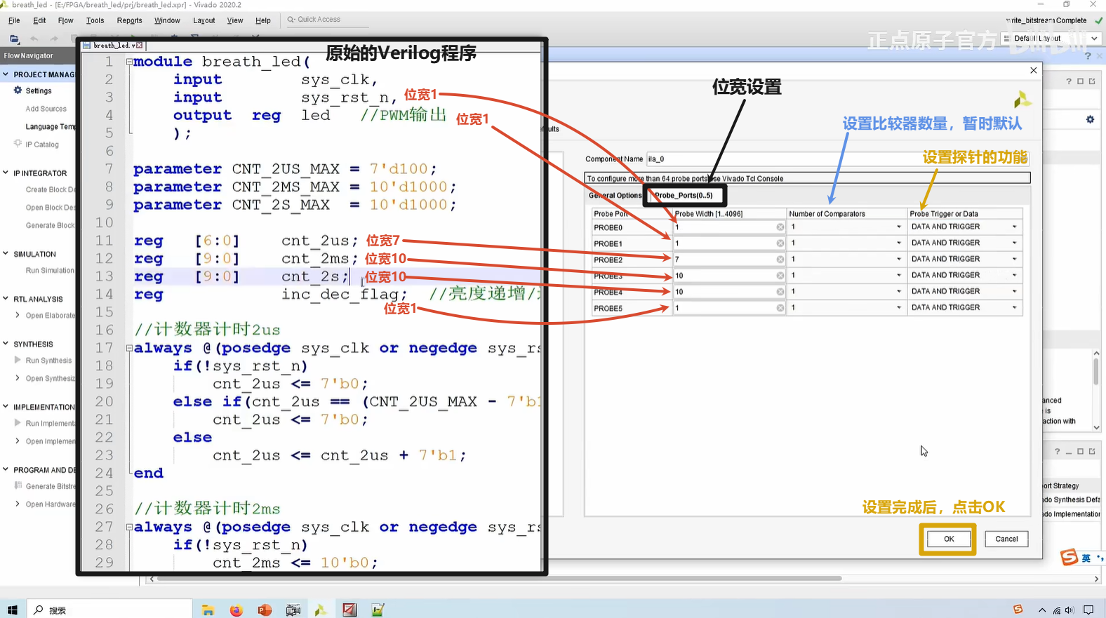Click Run Simulation in Flow Navigator
The image size is (1106, 618).
(50, 270)
